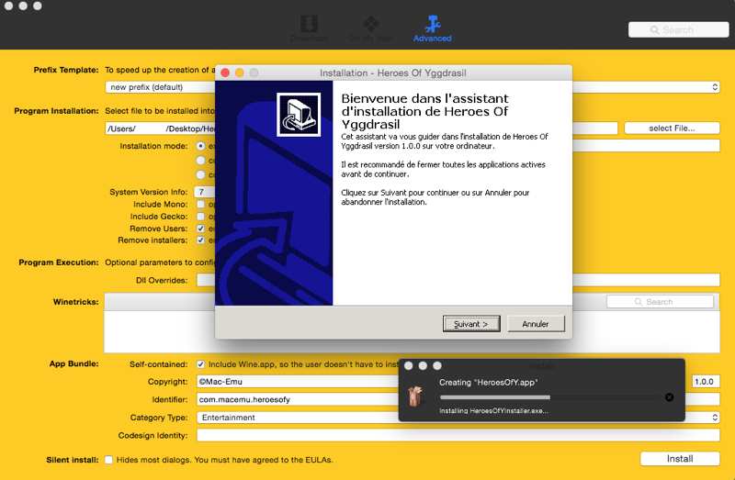
Task: Uncheck the Remove installers checkbox
Action: (200, 240)
